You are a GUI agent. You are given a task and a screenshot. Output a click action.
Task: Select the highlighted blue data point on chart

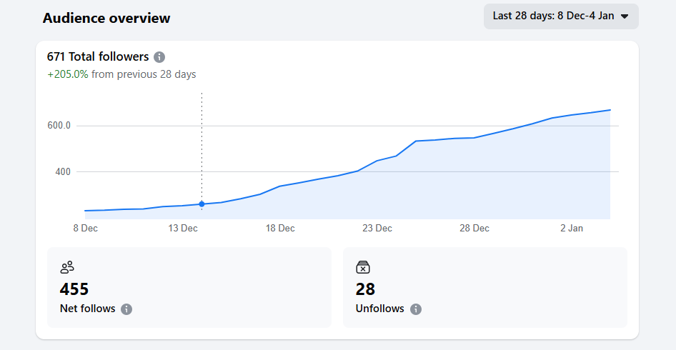(202, 204)
